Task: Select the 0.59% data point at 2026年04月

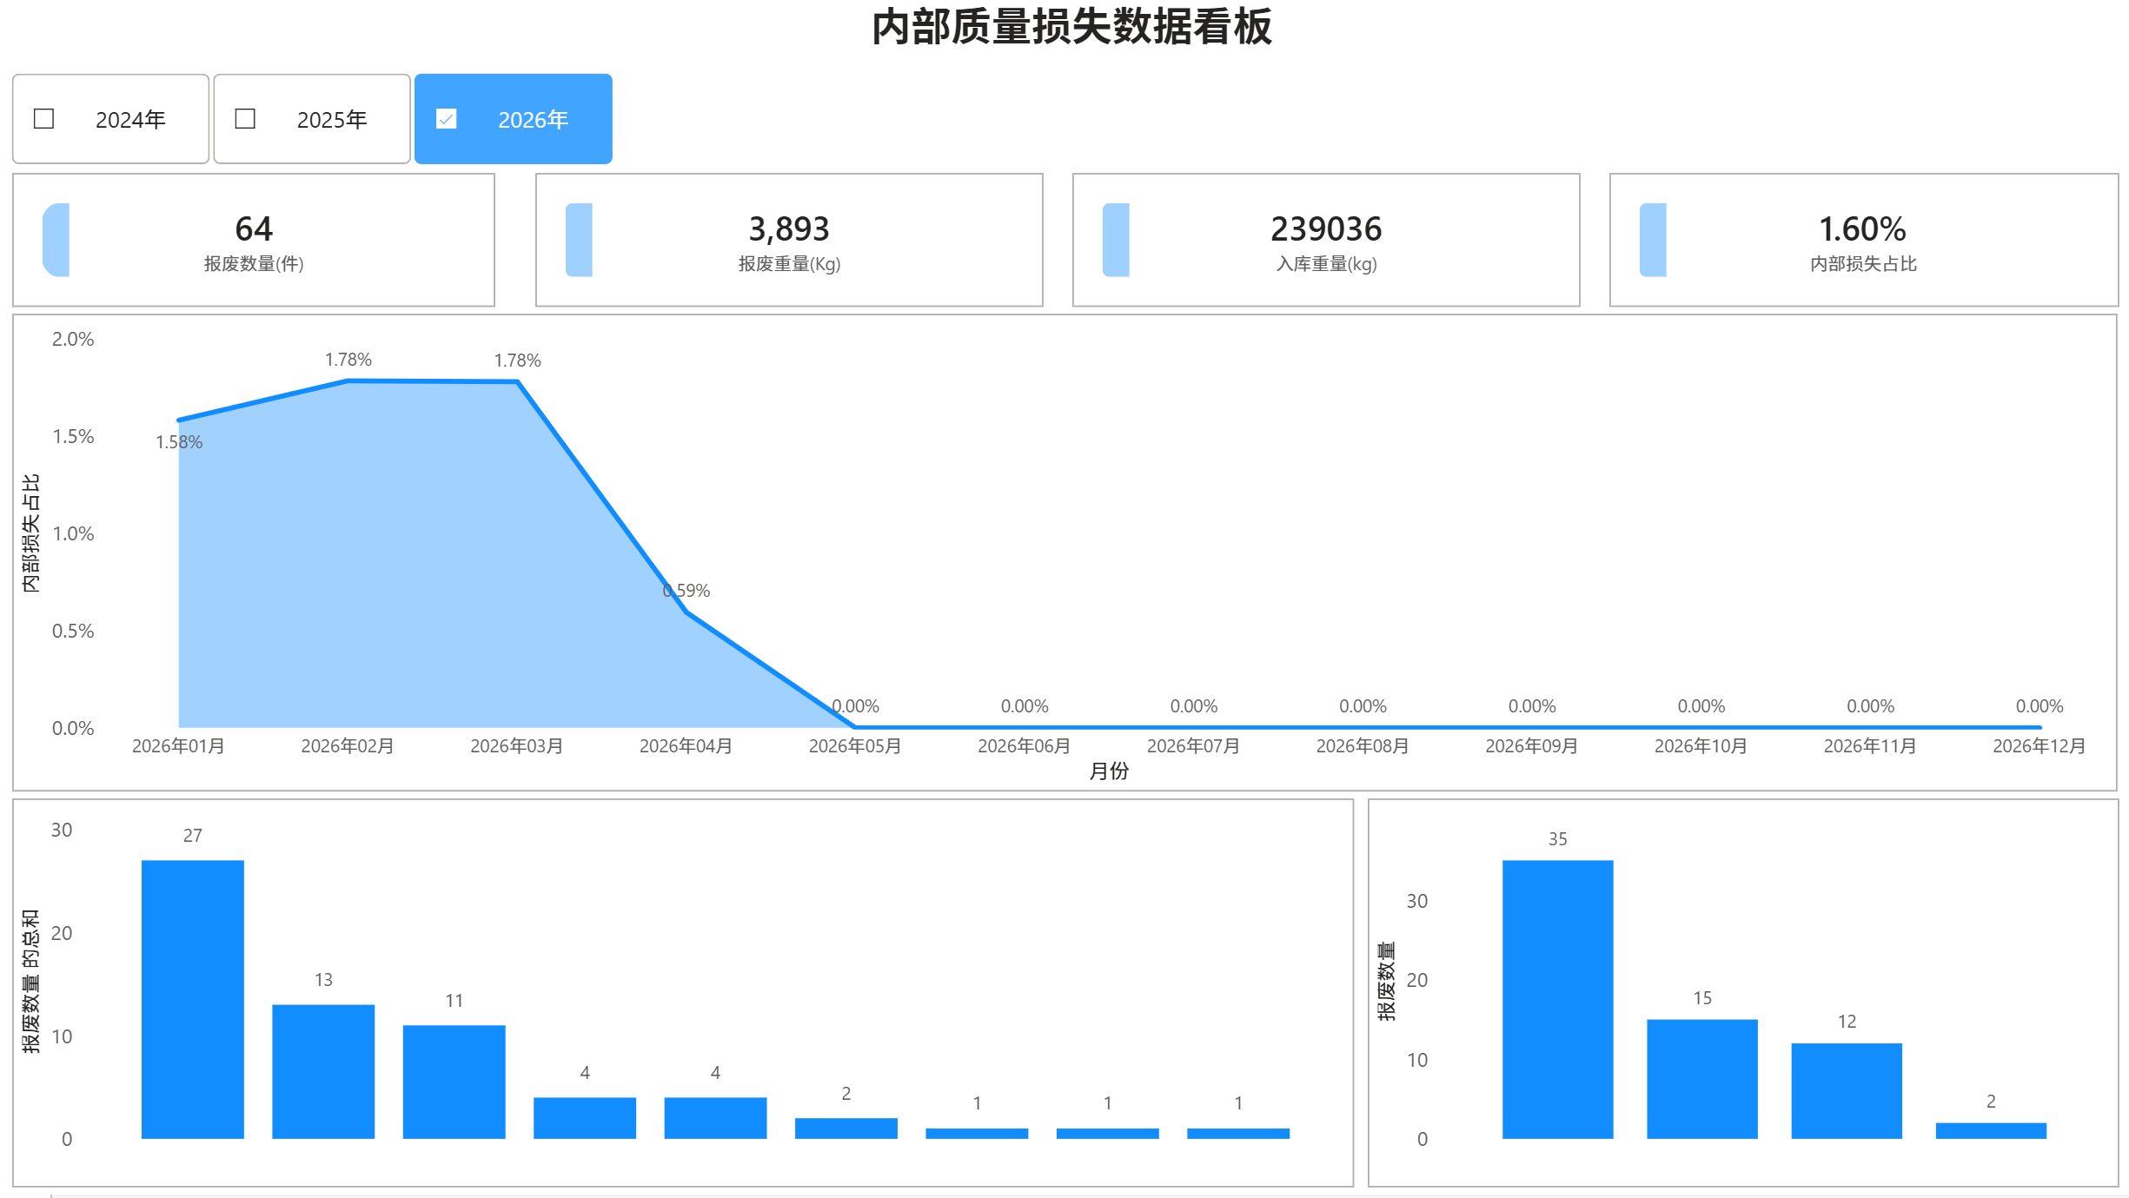Action: pos(686,612)
